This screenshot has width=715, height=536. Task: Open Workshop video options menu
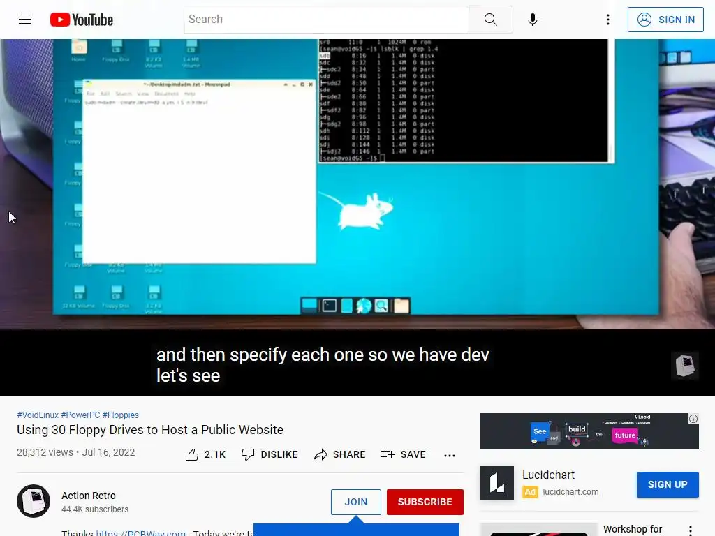pos(691,530)
